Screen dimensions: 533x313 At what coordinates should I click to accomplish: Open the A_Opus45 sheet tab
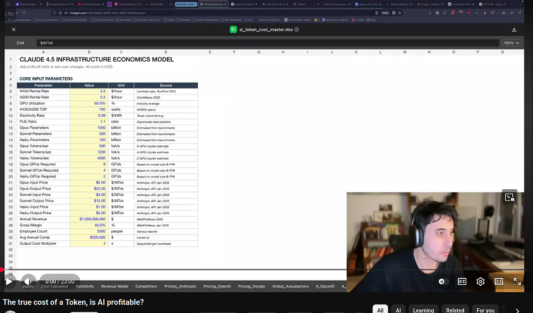(x=325, y=286)
